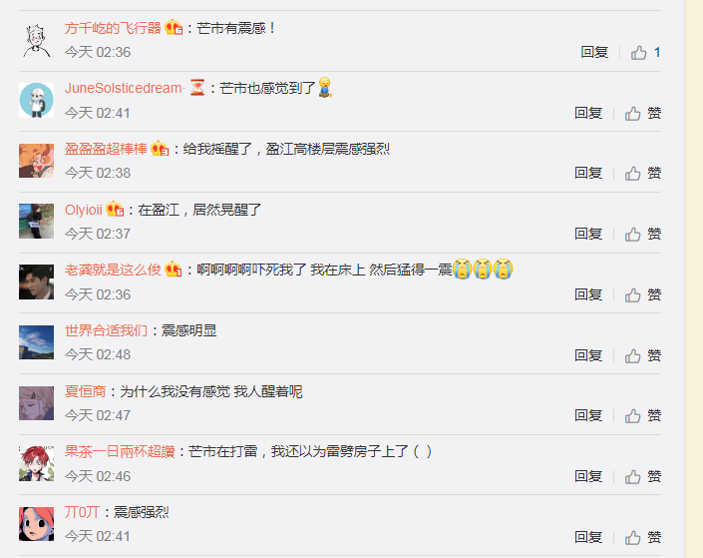Like the comment from 老龚就是这么俊
Screen dimensions: 703x558
(643, 294)
